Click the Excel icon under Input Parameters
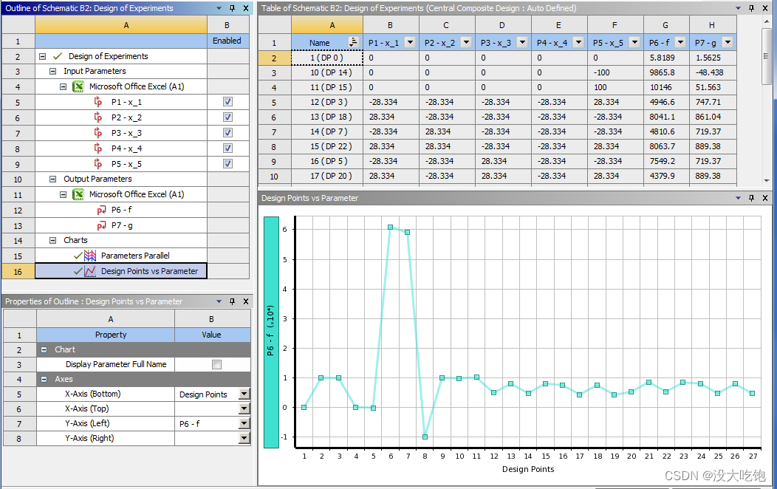777x489 pixels. tap(78, 86)
